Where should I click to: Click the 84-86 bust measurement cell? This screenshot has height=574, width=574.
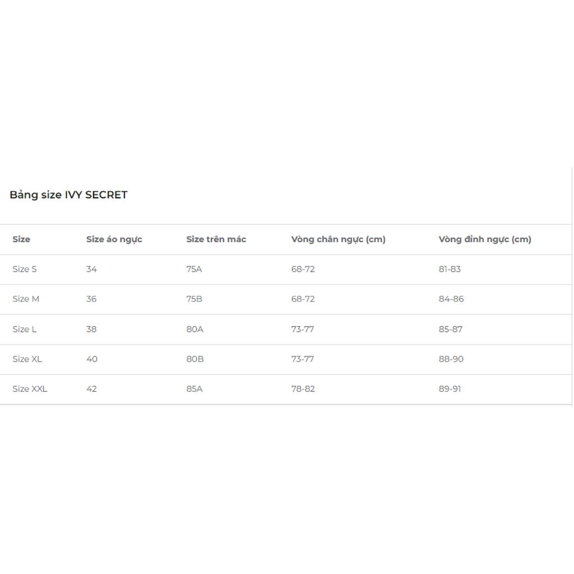451,299
